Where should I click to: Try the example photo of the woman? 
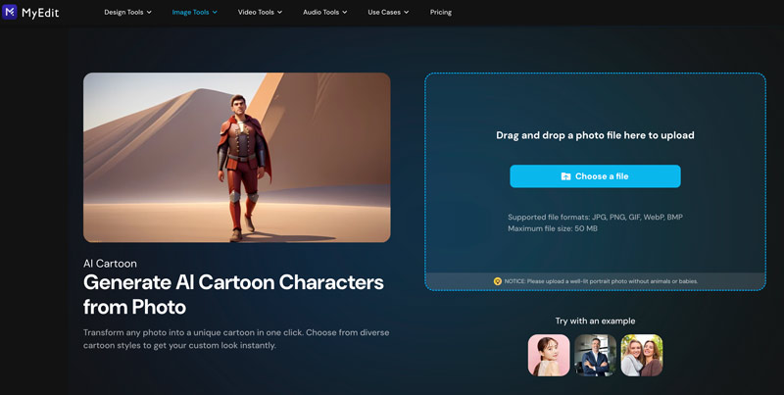click(x=549, y=355)
